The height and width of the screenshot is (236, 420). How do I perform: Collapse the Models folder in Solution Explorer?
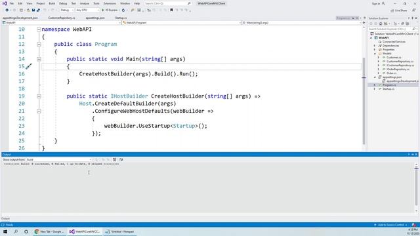tap(375, 54)
